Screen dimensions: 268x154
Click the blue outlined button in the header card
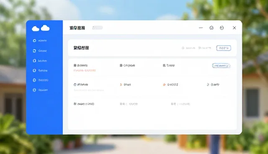224,48
